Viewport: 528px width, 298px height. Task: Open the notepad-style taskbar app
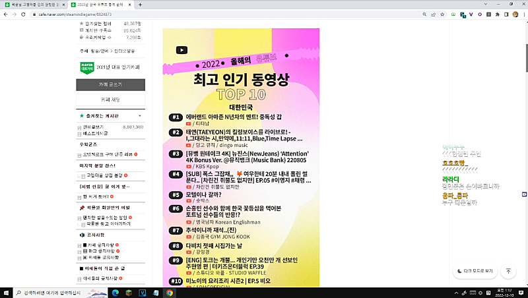tap(156, 293)
